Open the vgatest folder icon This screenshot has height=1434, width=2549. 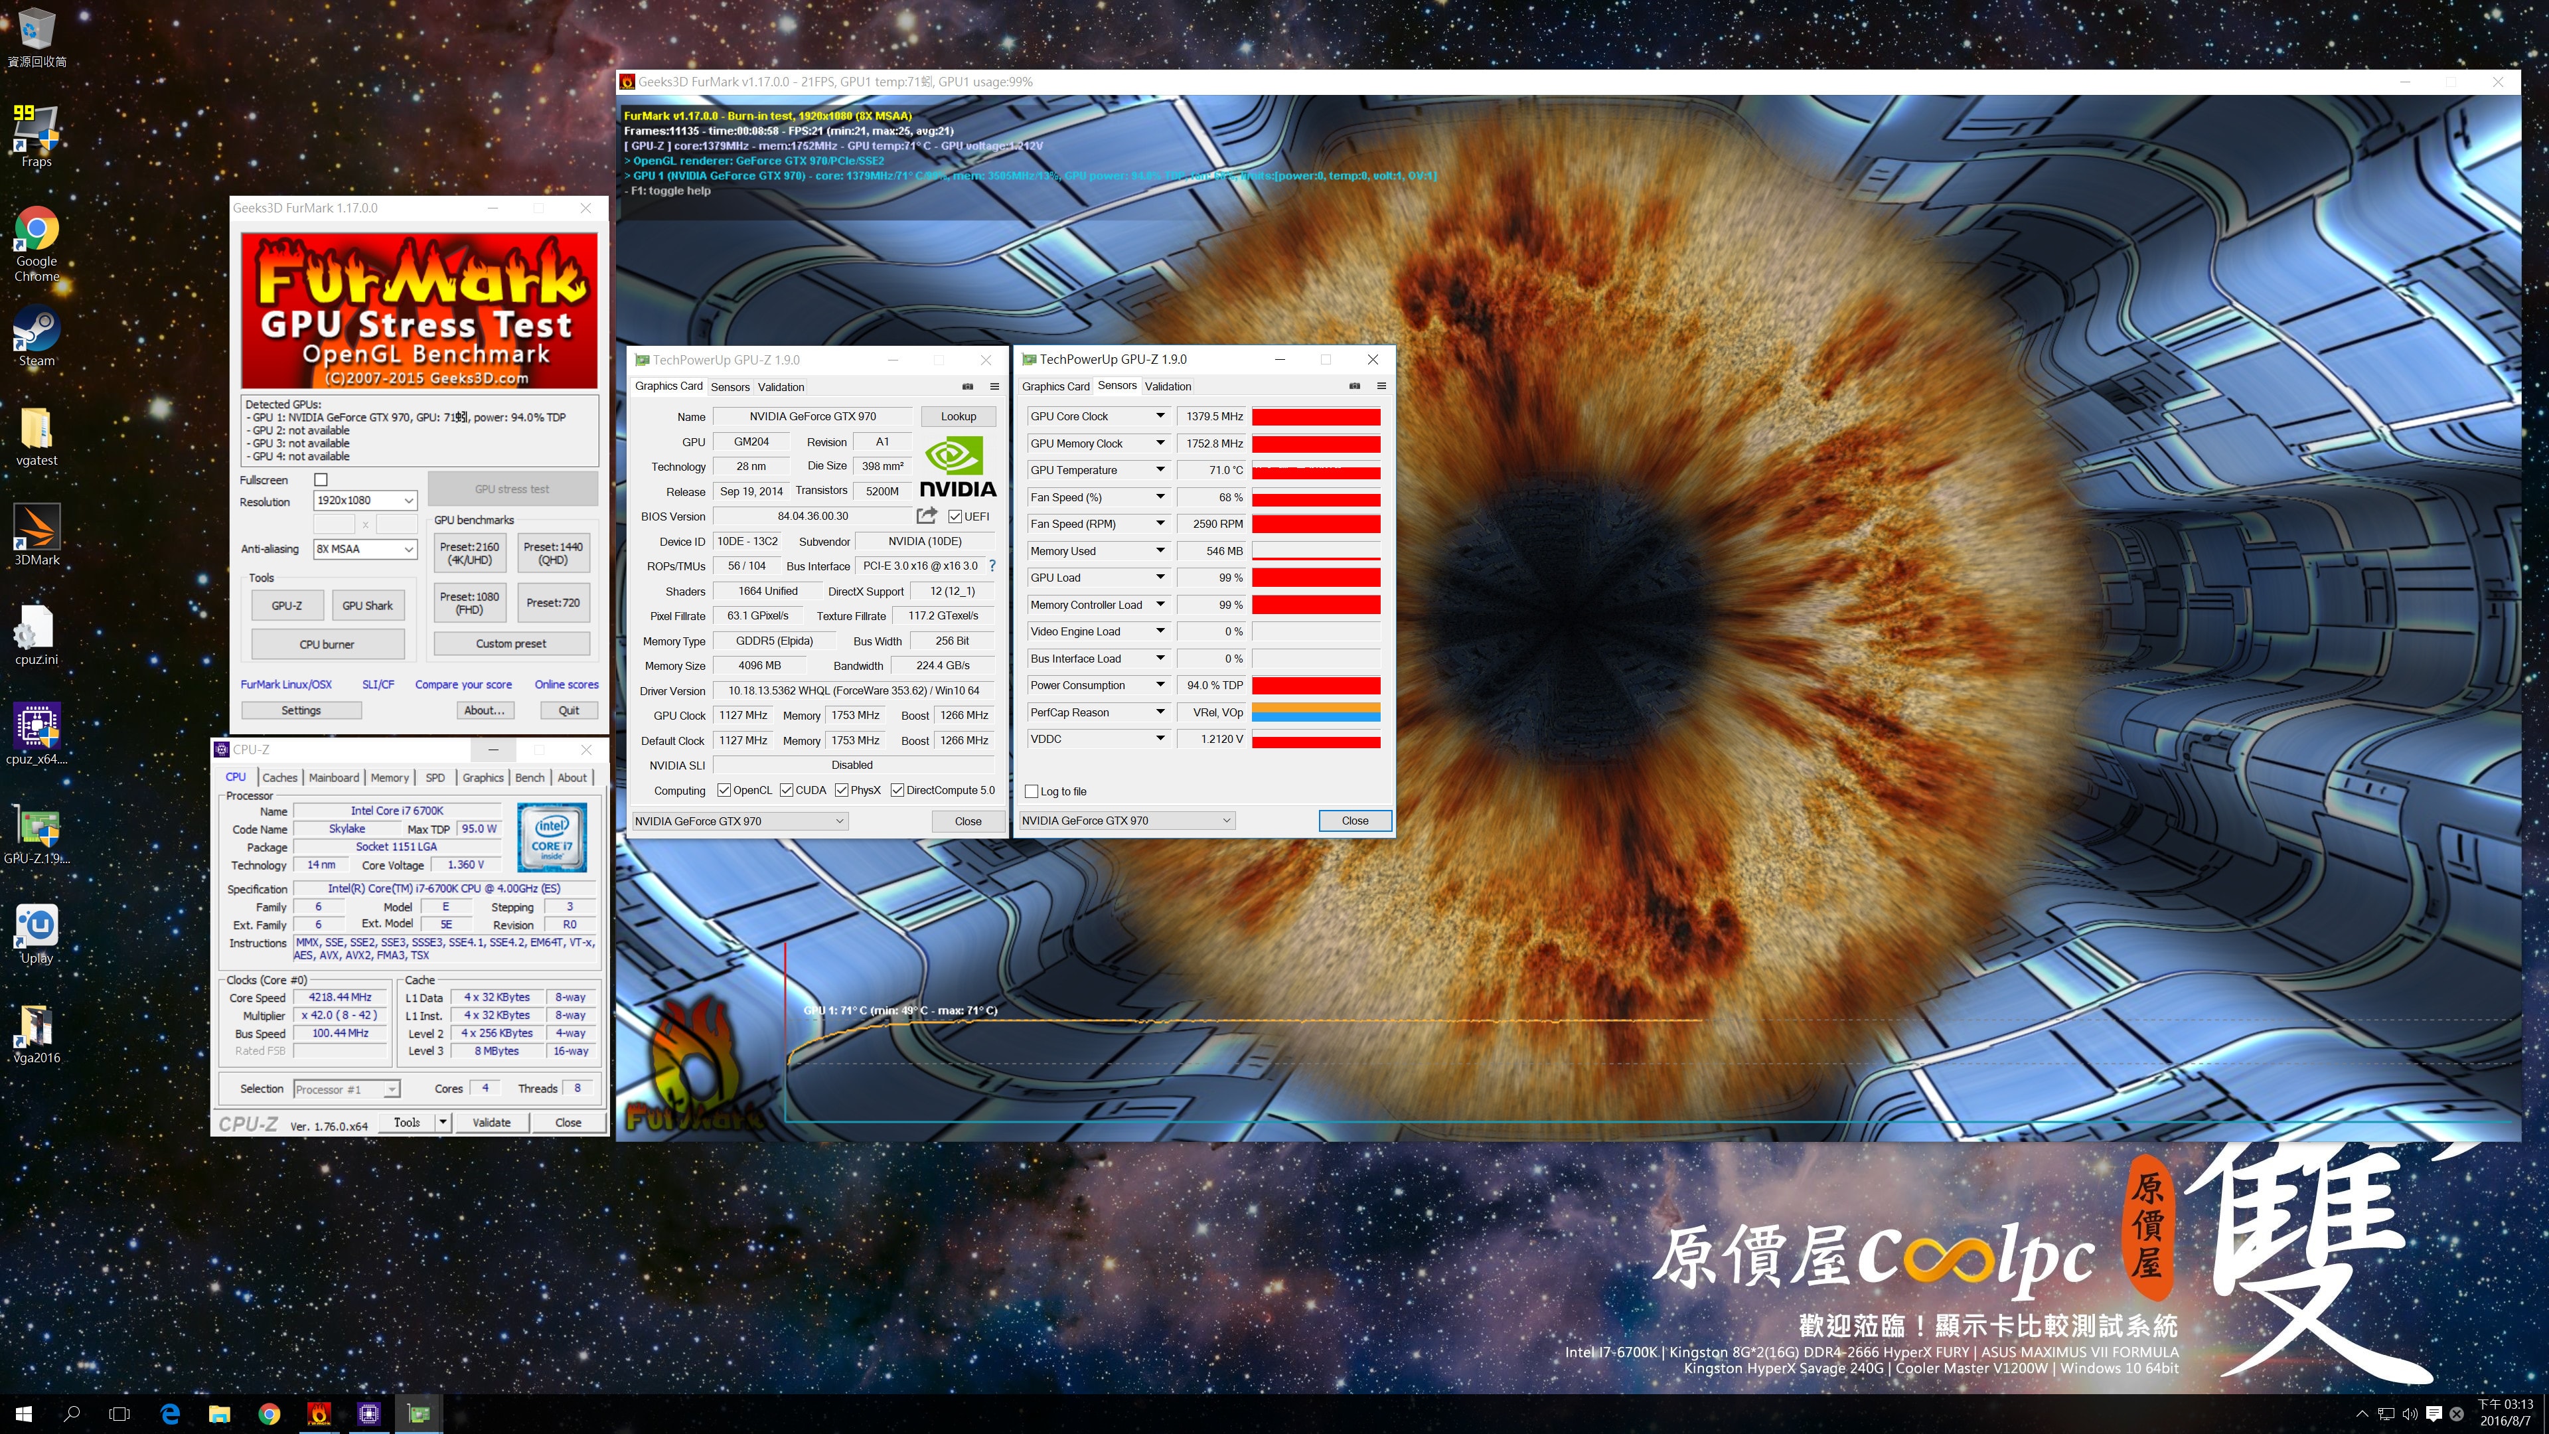pos(37,436)
